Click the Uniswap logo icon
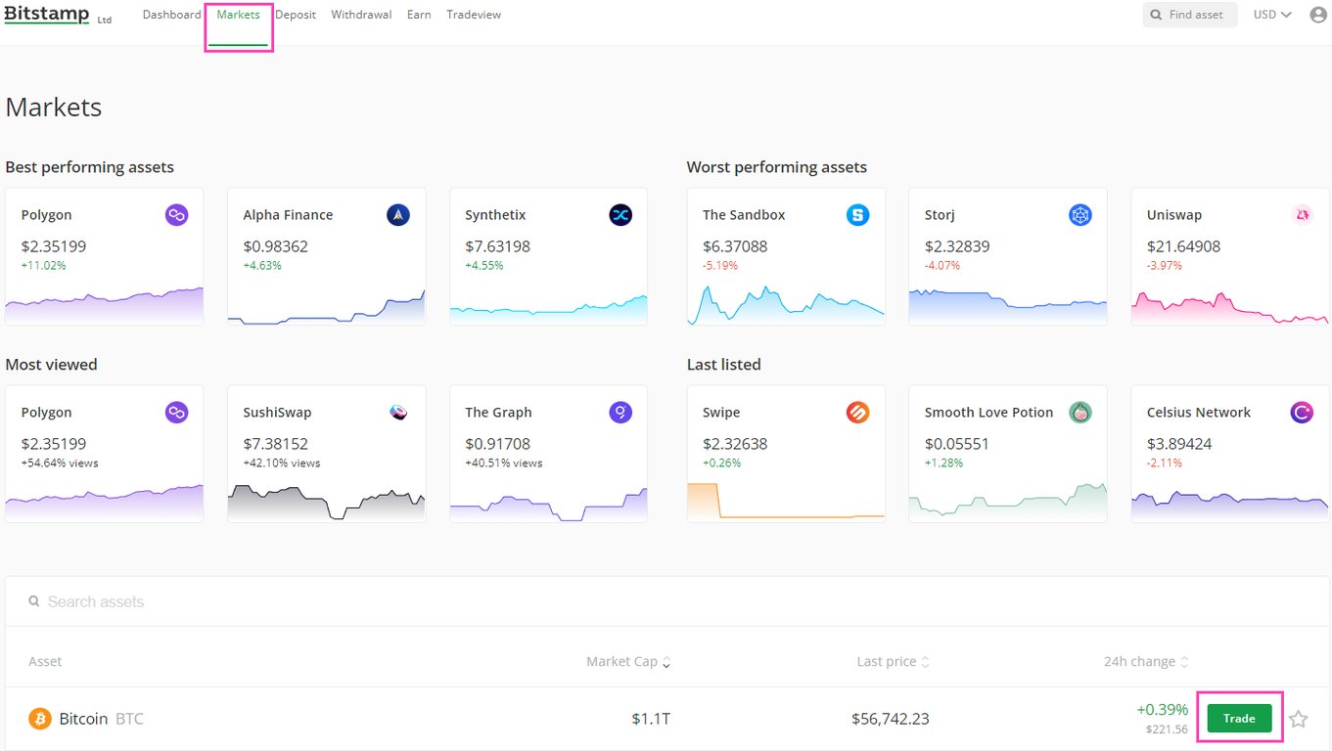 click(1302, 215)
